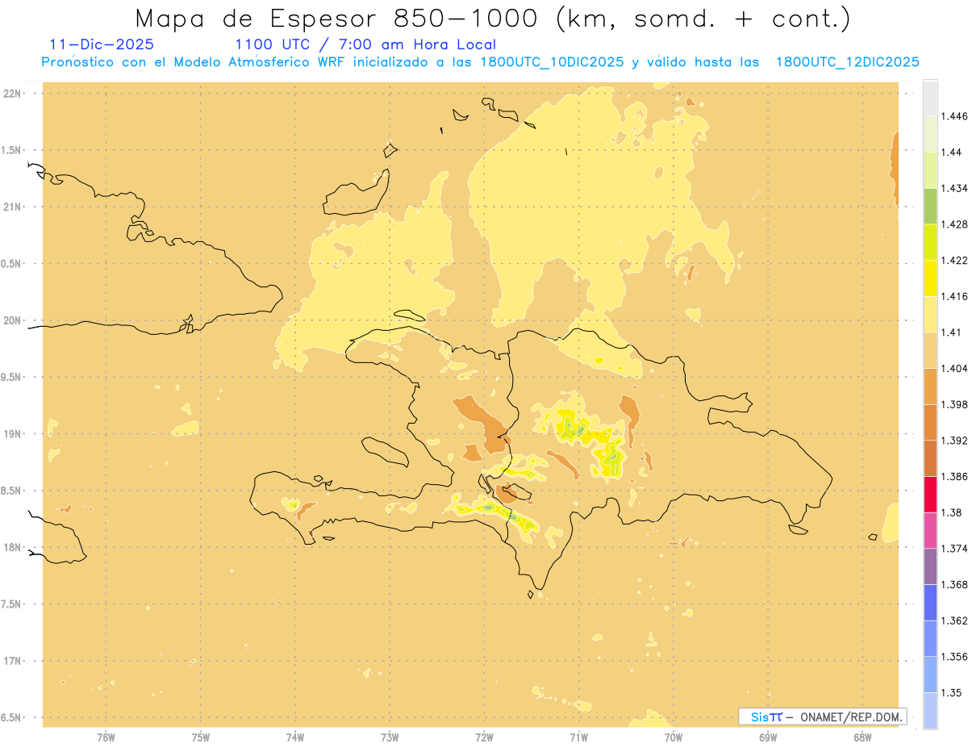Click the color bar value 1.434
Viewport: 968px width, 748px height.
click(956, 188)
